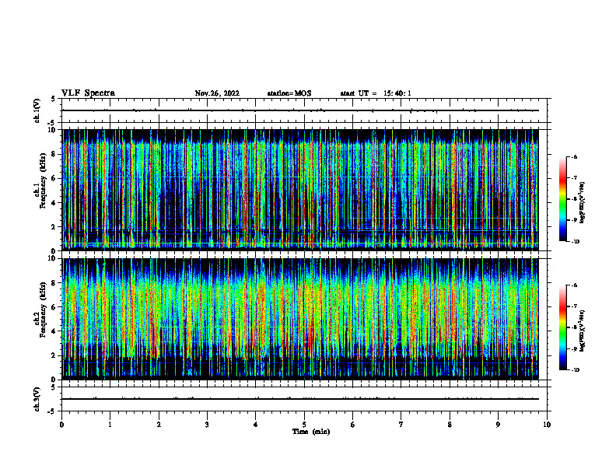Click inside the ch.2 spectrogram panel

(x=300, y=319)
